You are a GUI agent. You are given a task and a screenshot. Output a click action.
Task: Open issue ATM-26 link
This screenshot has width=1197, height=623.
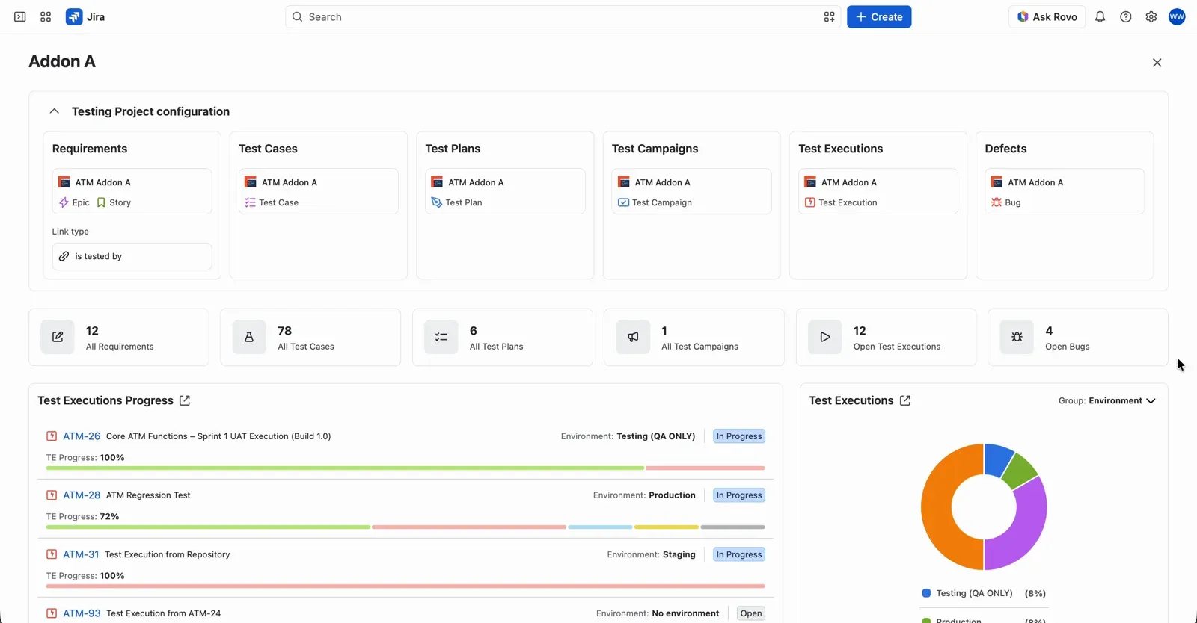tap(82, 436)
